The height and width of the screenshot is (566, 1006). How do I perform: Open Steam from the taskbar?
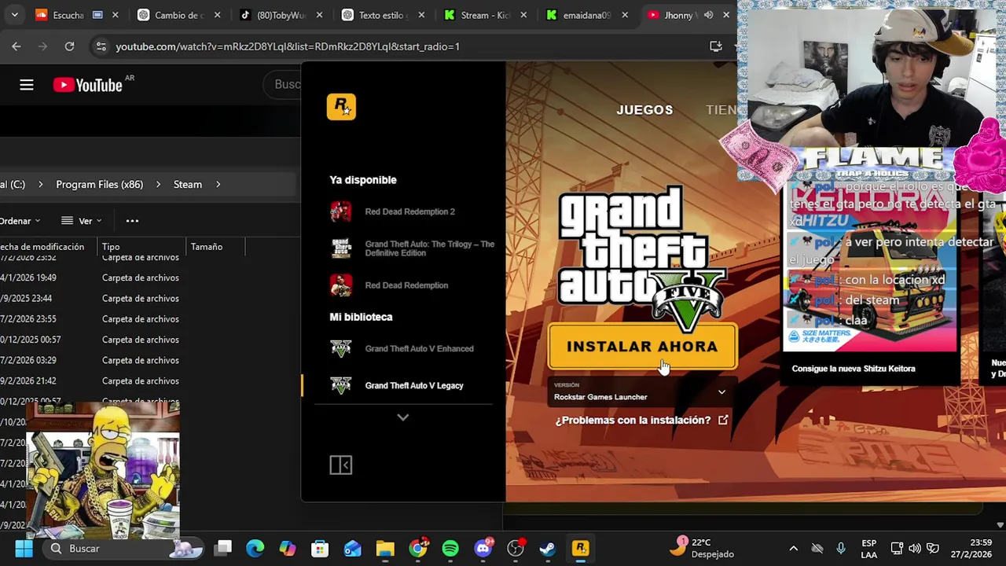(548, 549)
